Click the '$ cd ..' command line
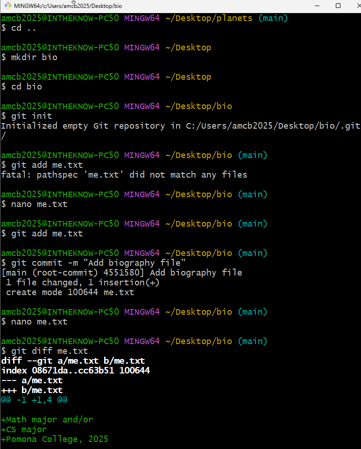The height and width of the screenshot is (449, 361). pyautogui.click(x=19, y=28)
